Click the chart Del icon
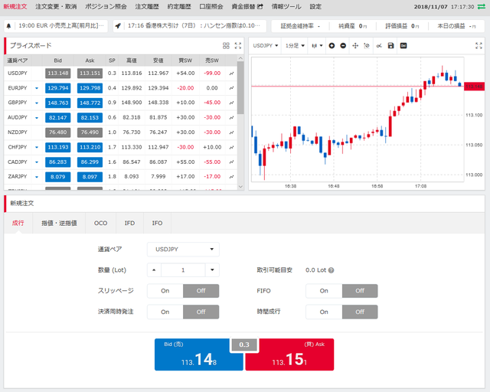The image size is (490, 392). (x=403, y=46)
